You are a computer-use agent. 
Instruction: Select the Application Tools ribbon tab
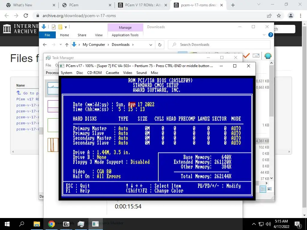[x=125, y=35]
